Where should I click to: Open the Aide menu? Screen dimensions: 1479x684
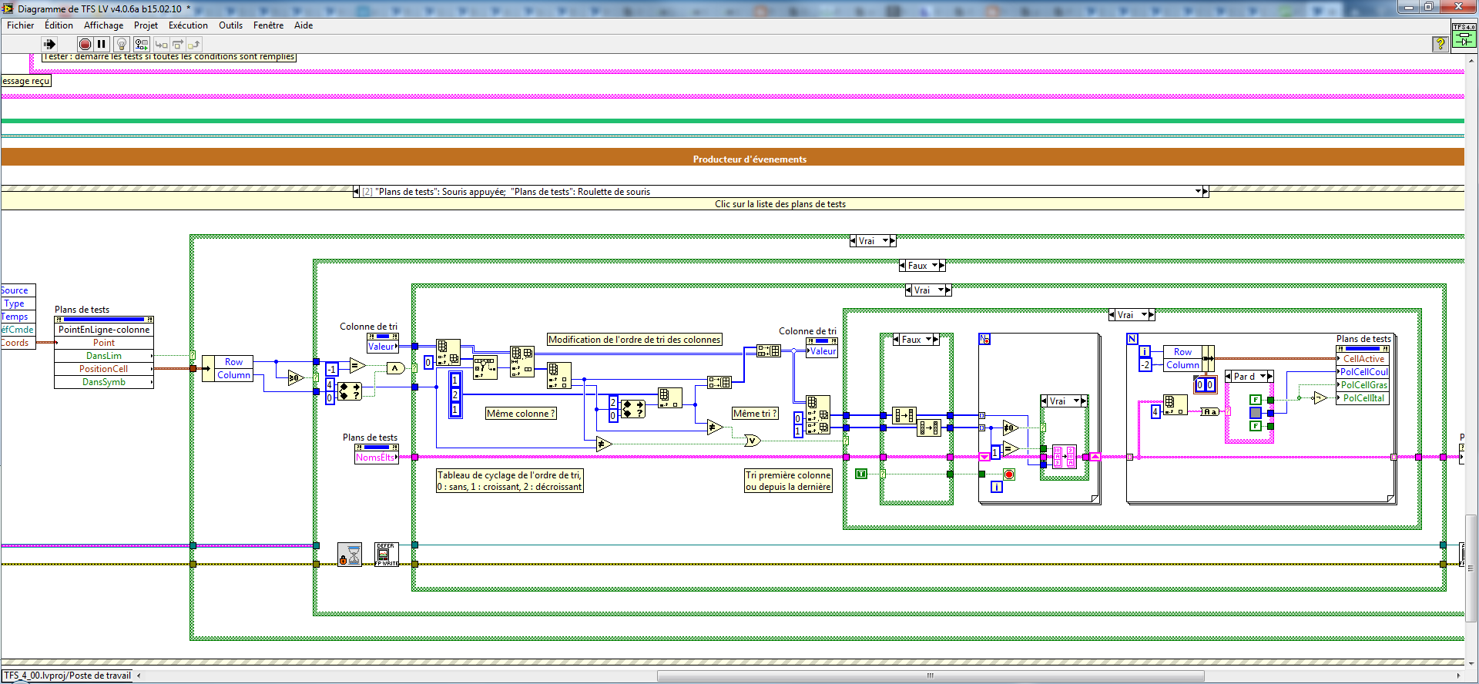coord(304,25)
